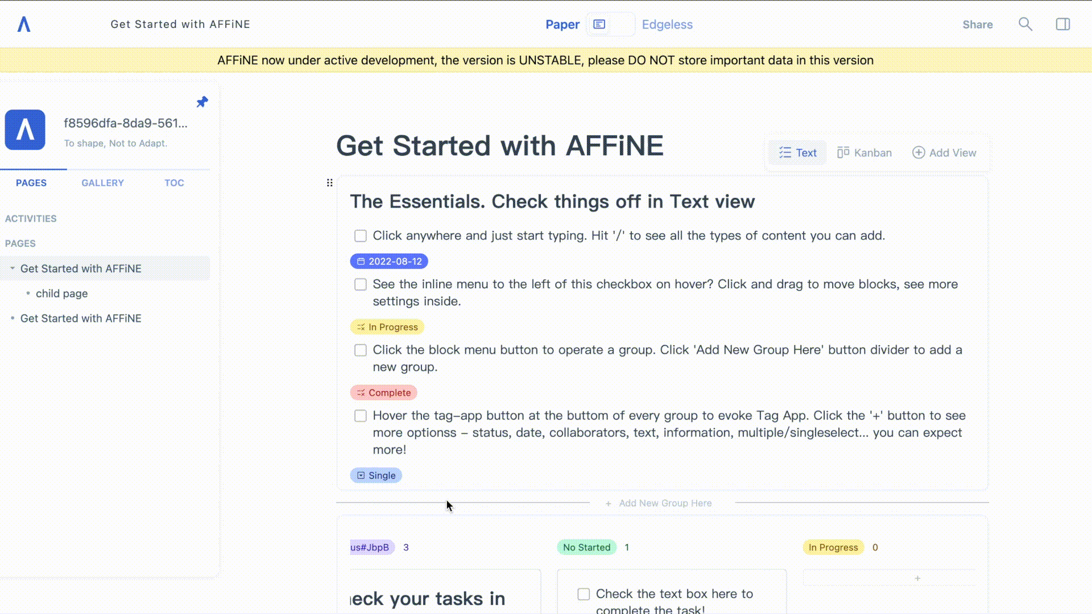The height and width of the screenshot is (614, 1092).
Task: Click the top bar document title text
Action: coord(180,24)
